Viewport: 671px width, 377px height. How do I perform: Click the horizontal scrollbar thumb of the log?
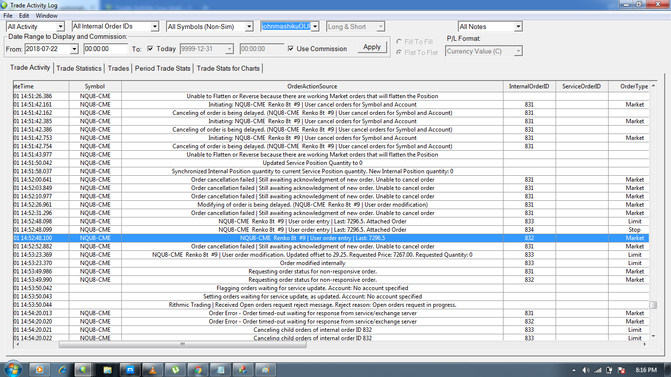click(183, 345)
